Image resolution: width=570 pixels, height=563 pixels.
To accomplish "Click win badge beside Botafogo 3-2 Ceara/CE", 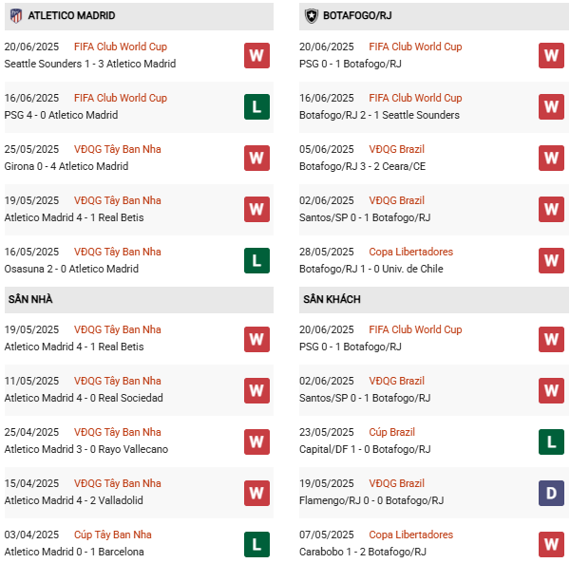I will [552, 158].
